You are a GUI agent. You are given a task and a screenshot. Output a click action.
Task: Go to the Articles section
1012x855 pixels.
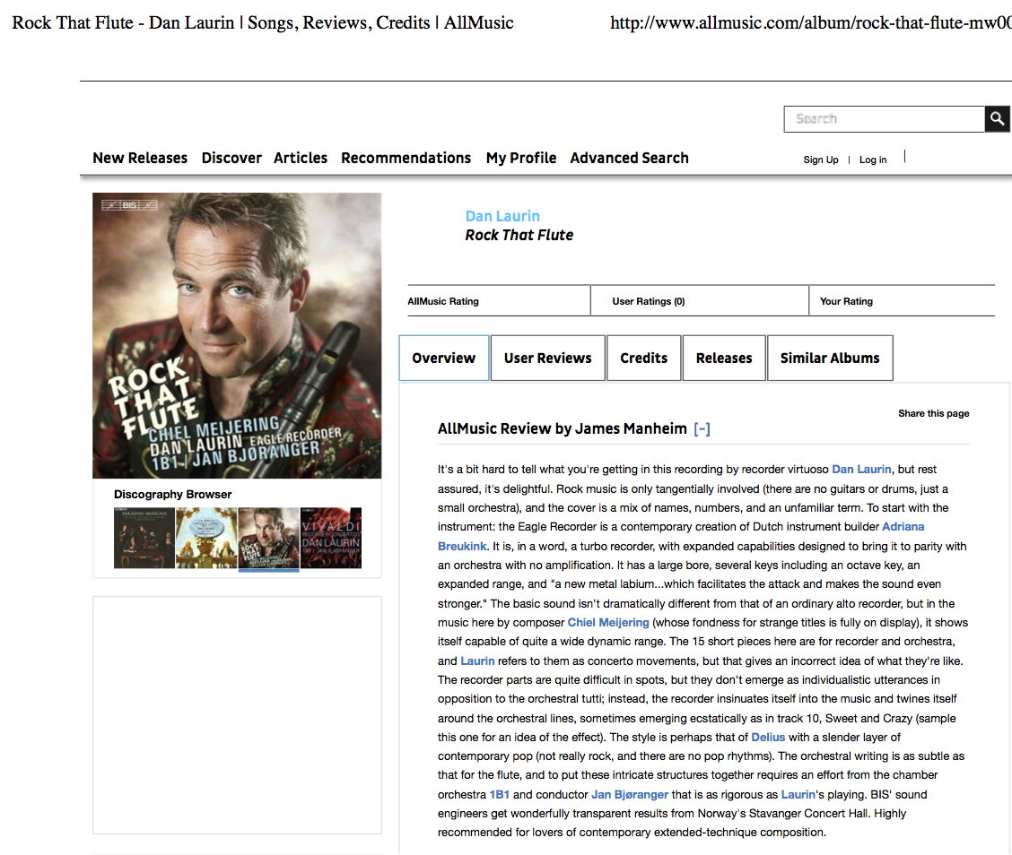[301, 158]
